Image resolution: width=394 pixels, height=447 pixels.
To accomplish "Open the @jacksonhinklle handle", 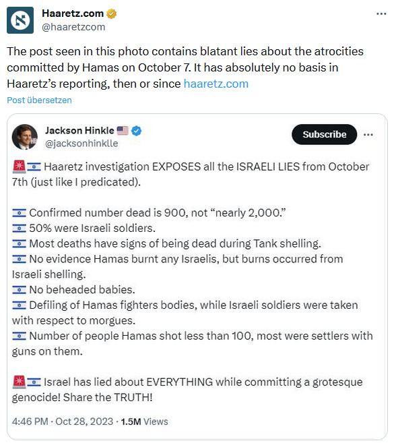I will click(x=81, y=144).
